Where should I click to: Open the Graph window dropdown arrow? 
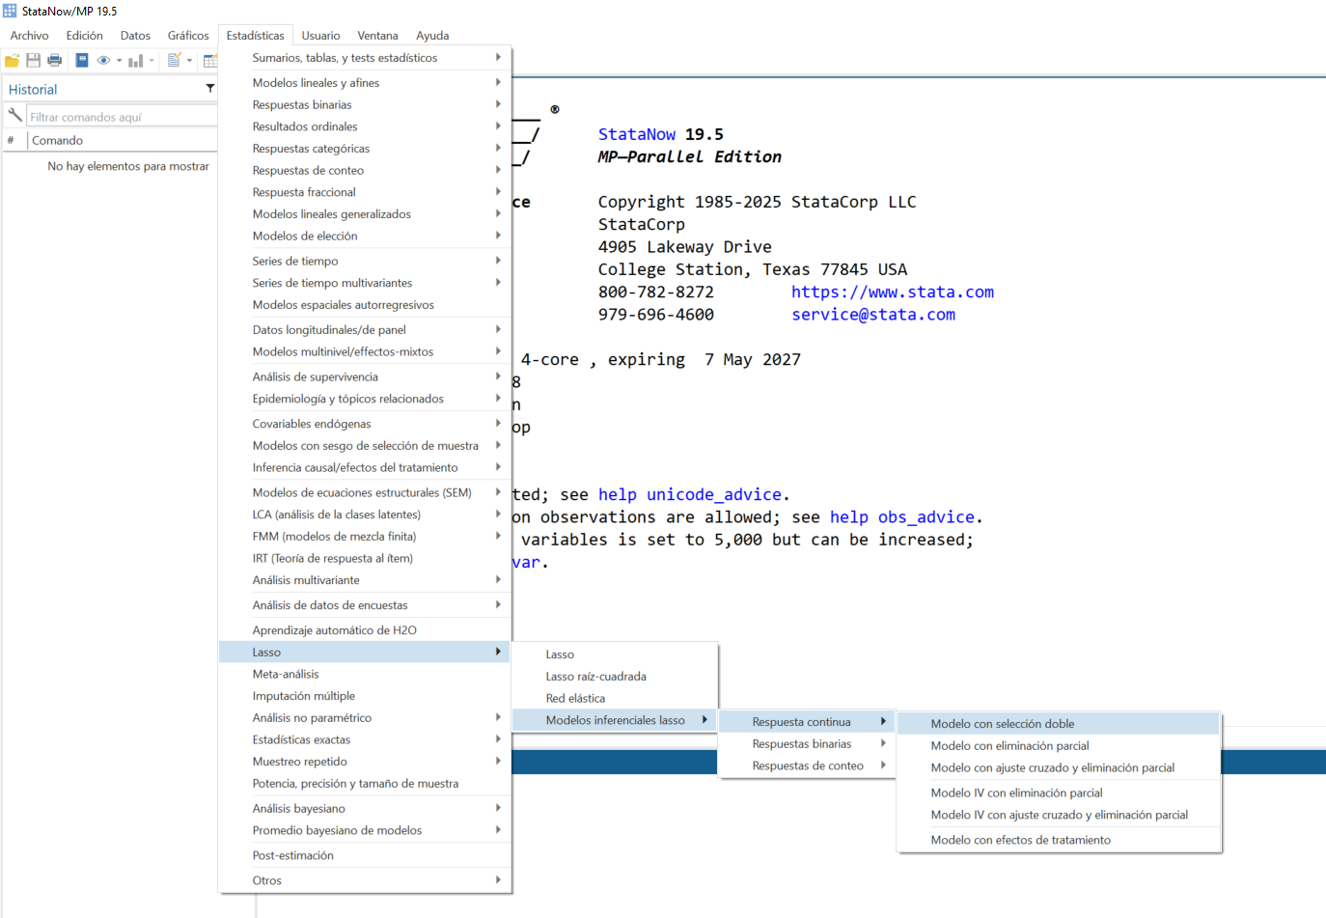point(150,60)
